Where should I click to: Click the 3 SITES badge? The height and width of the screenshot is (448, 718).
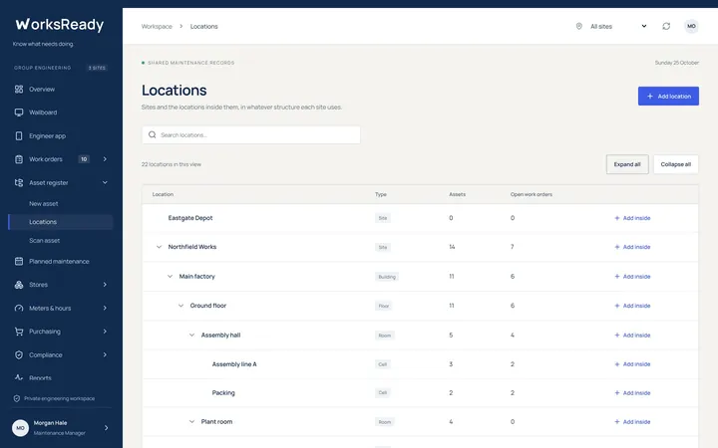click(97, 68)
